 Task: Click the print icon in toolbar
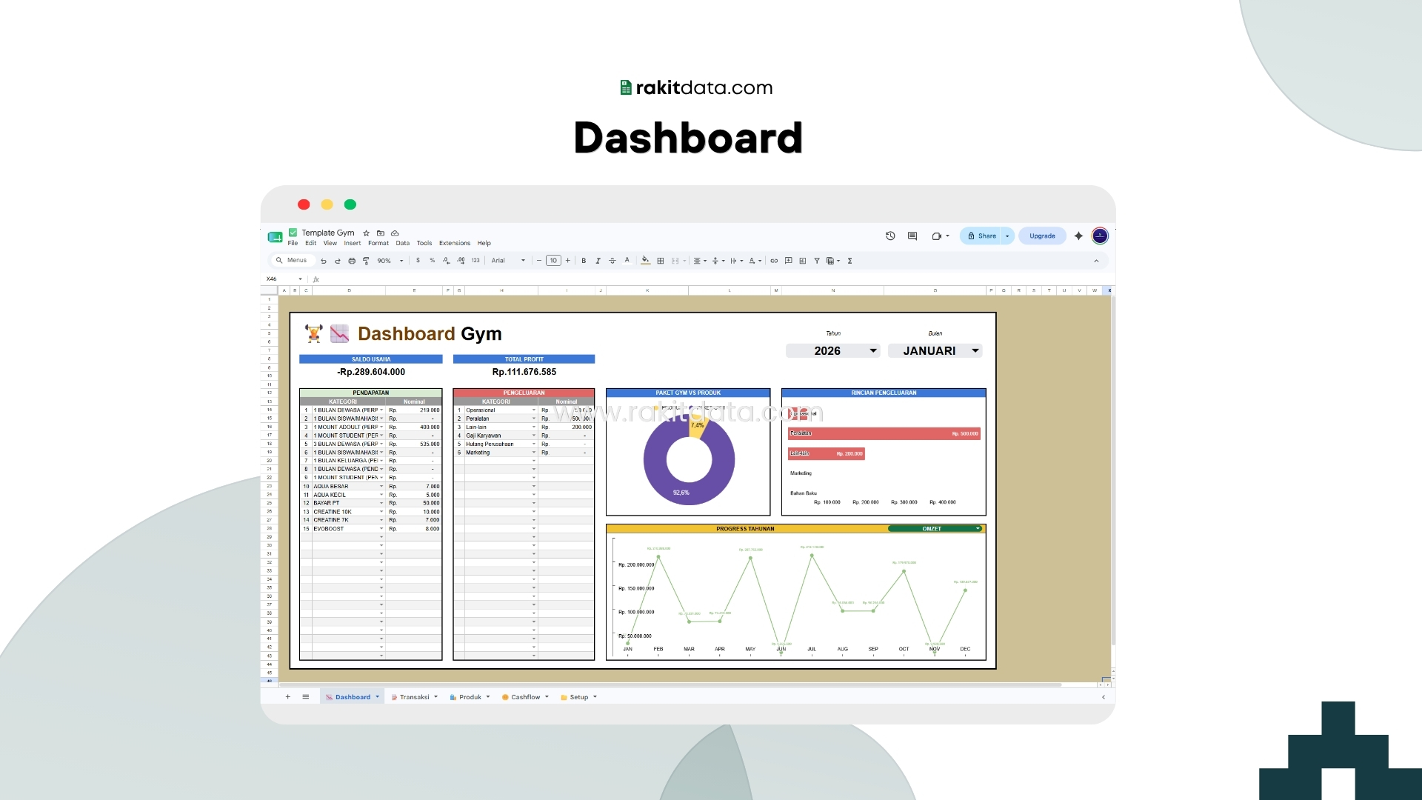coord(352,261)
